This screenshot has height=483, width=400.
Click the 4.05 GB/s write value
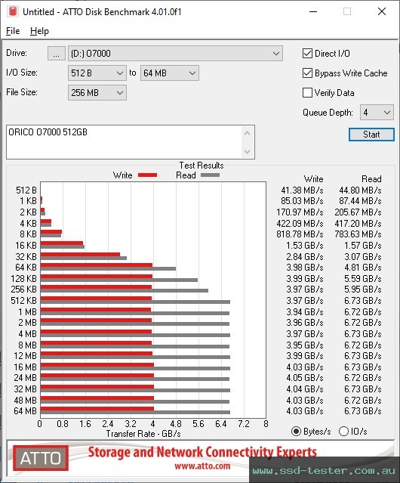(x=305, y=378)
